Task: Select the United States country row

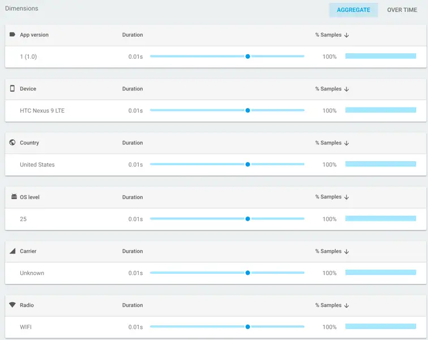Action: click(37, 165)
